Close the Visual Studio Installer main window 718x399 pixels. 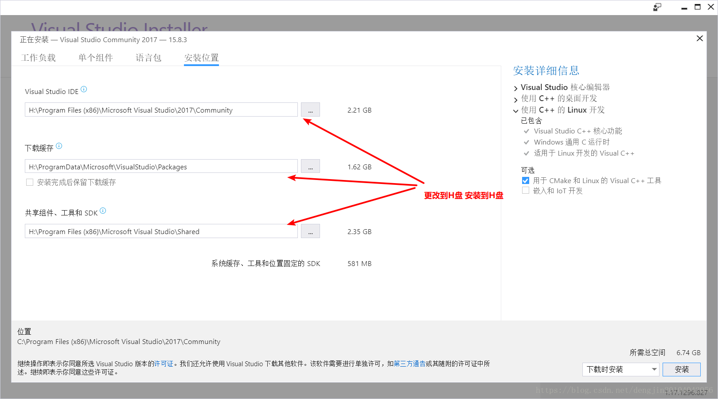coord(710,7)
